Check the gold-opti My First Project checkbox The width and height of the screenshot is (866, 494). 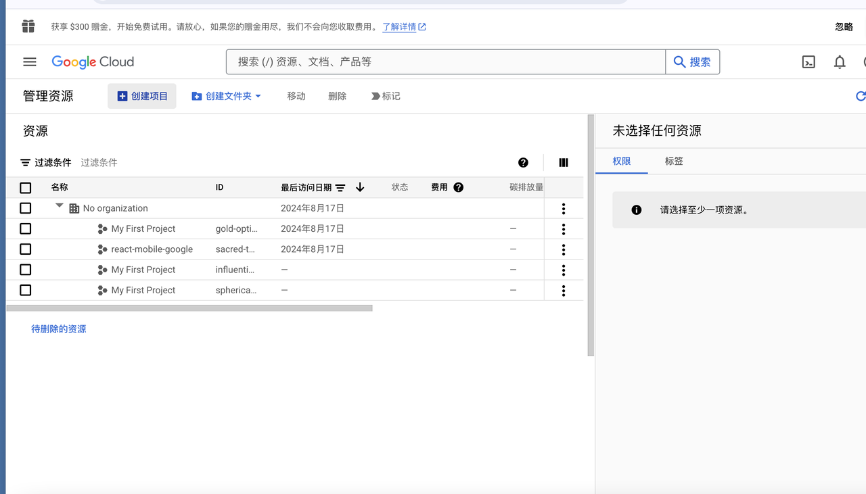click(26, 228)
